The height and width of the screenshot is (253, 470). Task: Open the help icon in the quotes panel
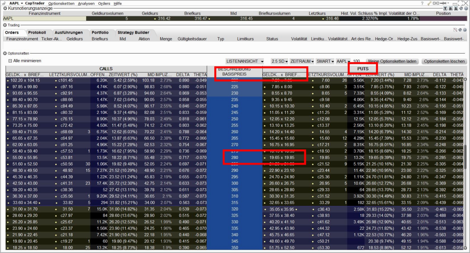pyautogui.click(x=466, y=9)
